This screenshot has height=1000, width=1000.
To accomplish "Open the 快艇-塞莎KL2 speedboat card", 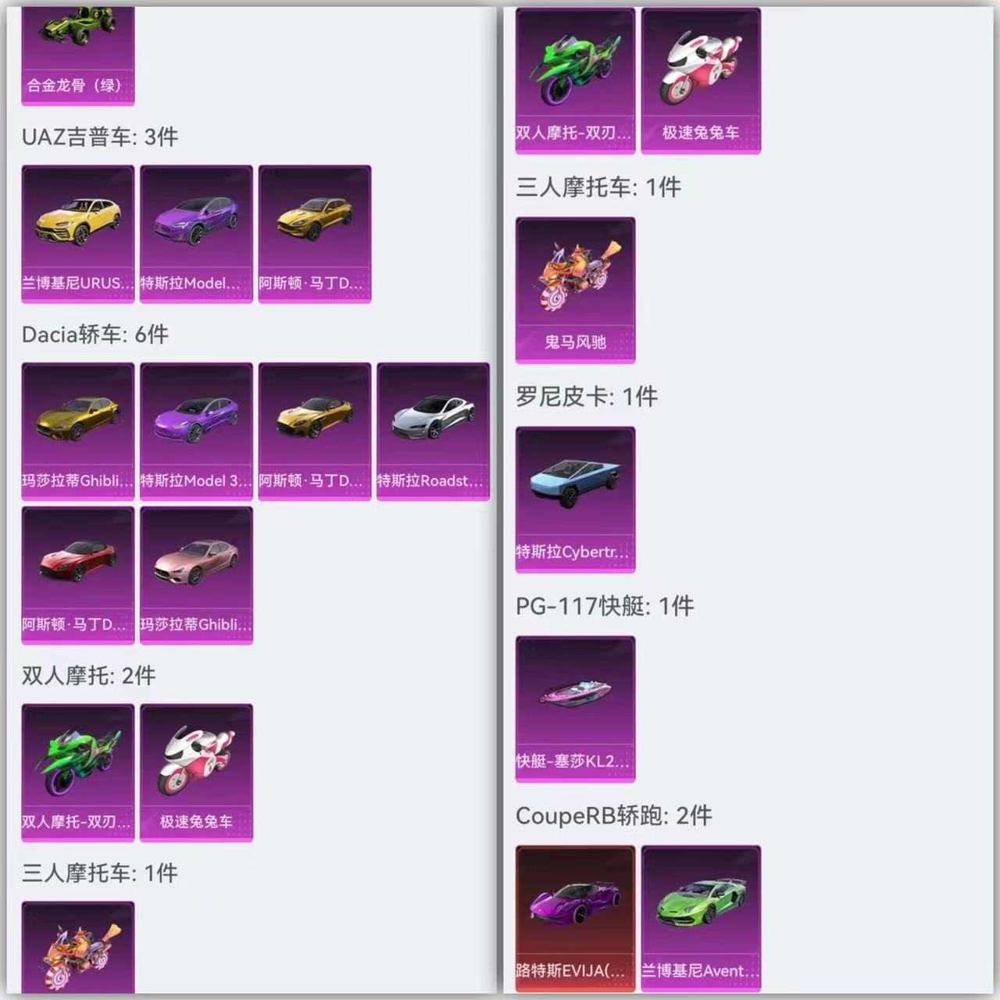I will 575,709.
